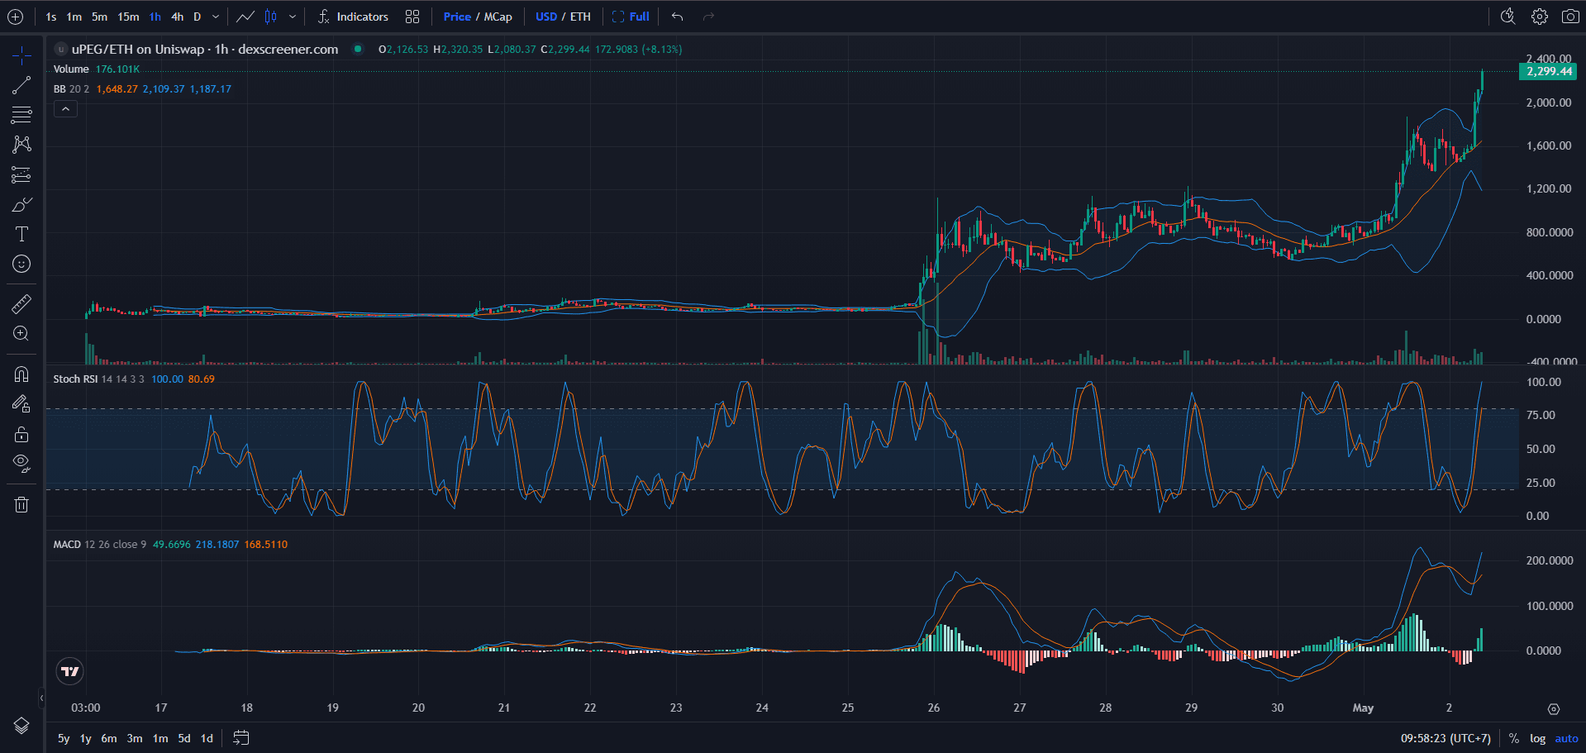Redo the last chart action
Screen dimensions: 1586x753
click(708, 17)
